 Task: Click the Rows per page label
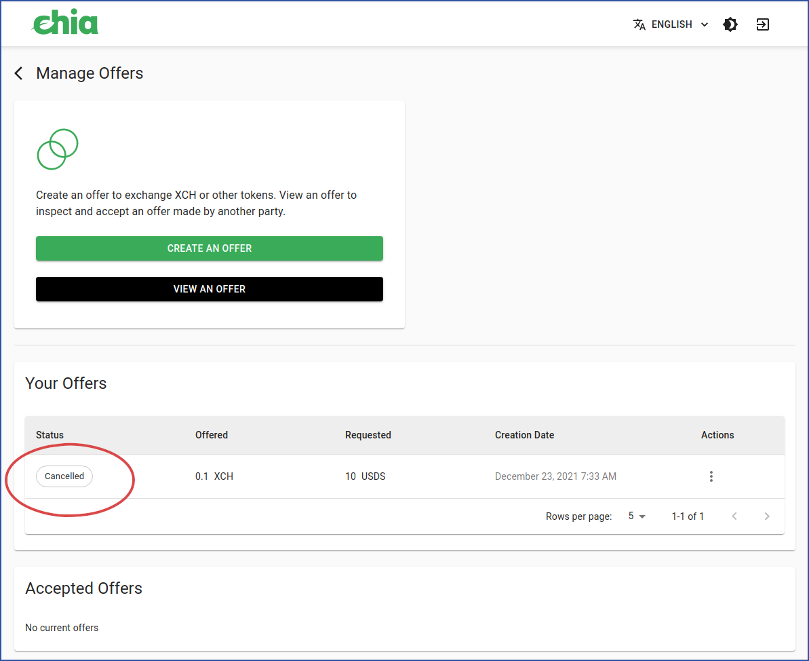coord(579,516)
